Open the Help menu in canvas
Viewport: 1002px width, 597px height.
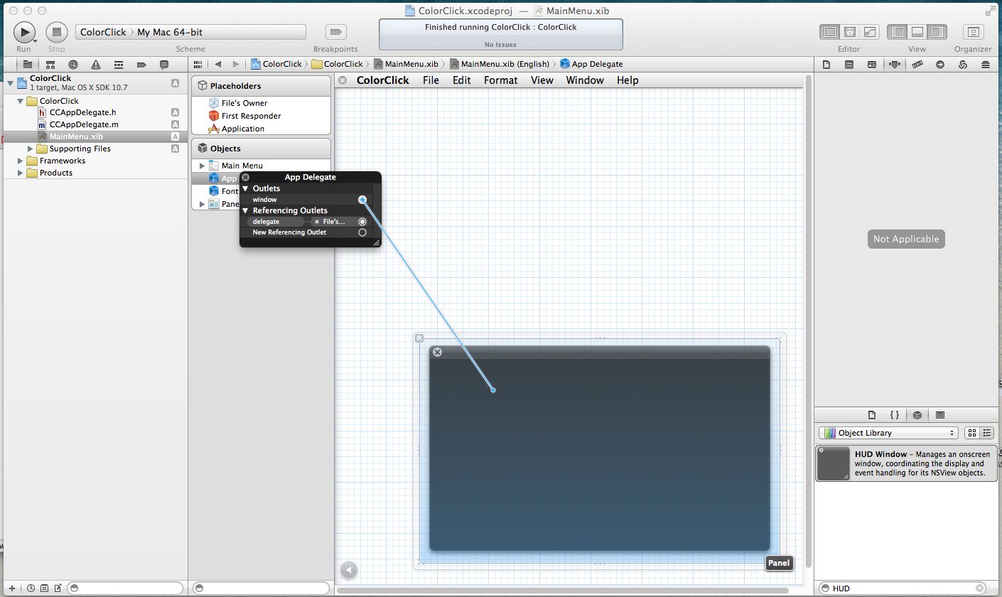[627, 80]
